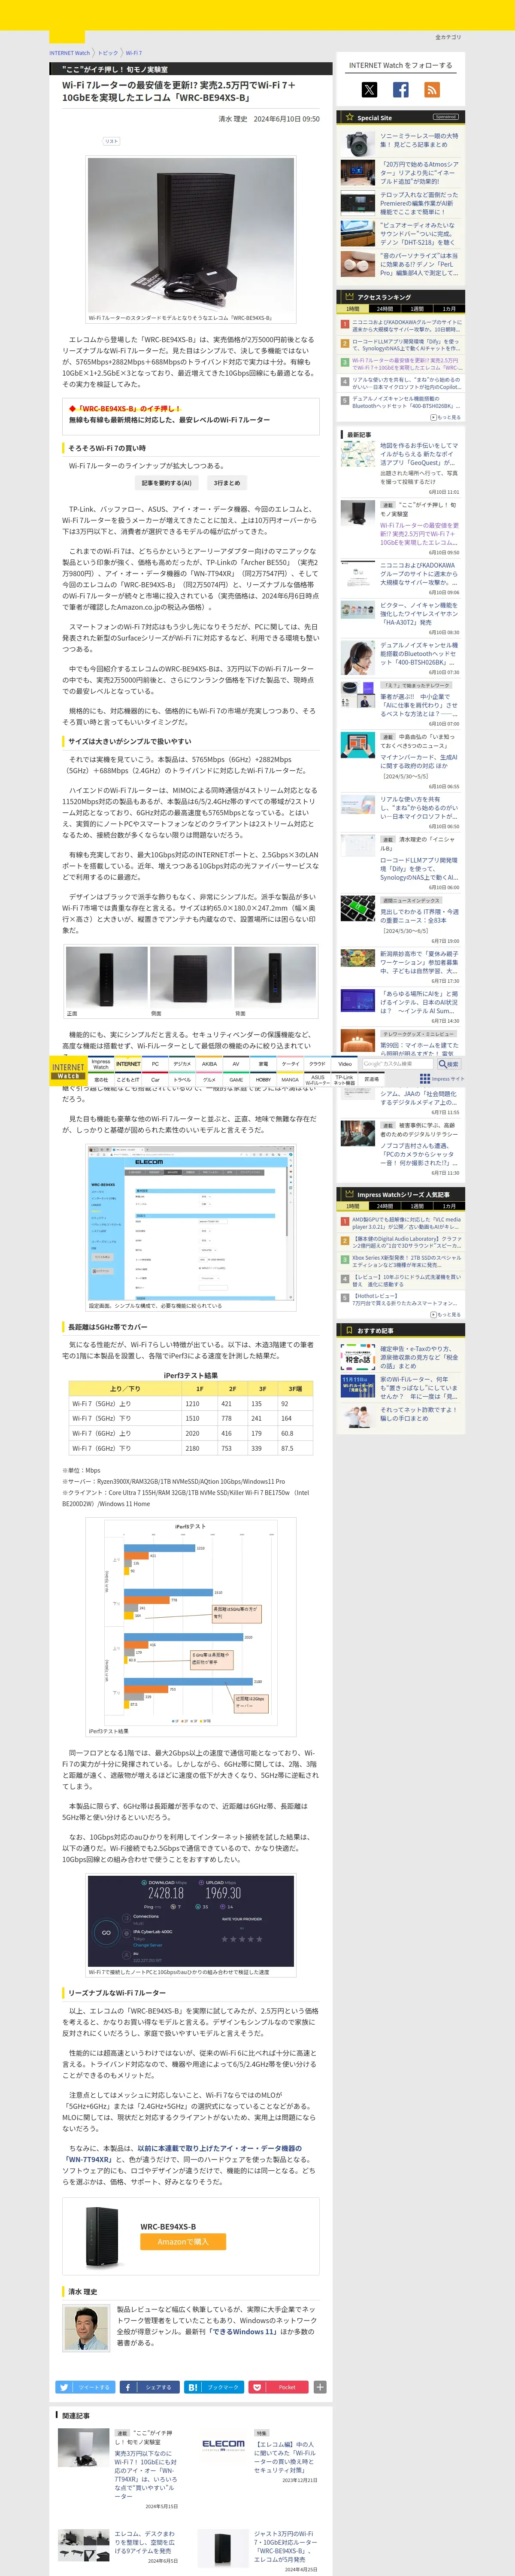Image resolution: width=515 pixels, height=2576 pixels.
Task: Select 1カ月 tab in Impress Watchシリーズ 人気記事
Action: click(x=449, y=1206)
